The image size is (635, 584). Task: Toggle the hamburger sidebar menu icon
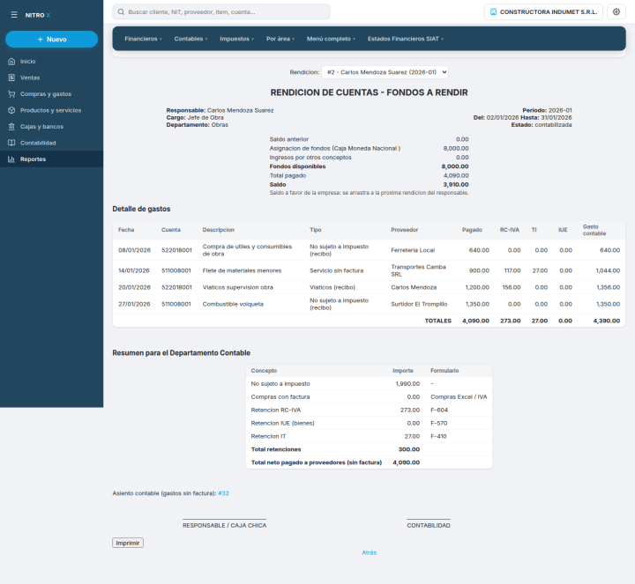[14, 15]
